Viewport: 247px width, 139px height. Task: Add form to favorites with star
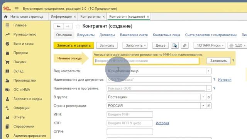[x=78, y=26]
